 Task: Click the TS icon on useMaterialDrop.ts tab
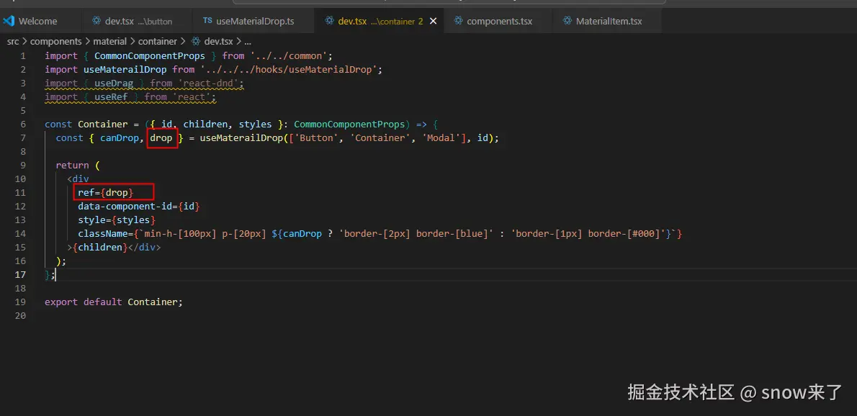click(x=207, y=21)
